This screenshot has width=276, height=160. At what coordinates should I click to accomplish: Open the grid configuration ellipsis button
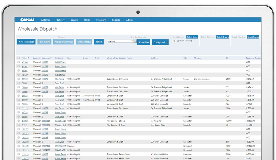click(135, 41)
